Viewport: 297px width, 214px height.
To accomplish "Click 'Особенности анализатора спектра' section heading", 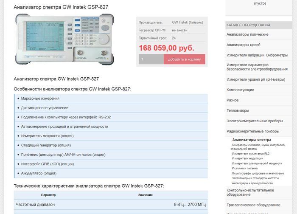I will coord(73,89).
